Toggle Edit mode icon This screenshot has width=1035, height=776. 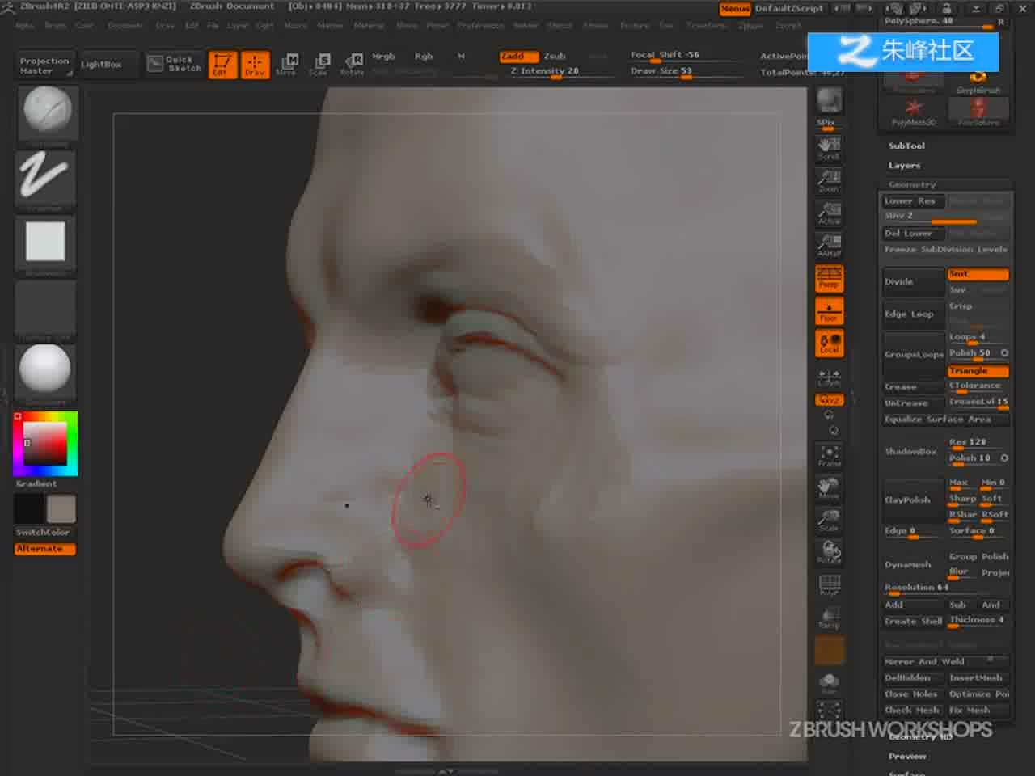222,64
